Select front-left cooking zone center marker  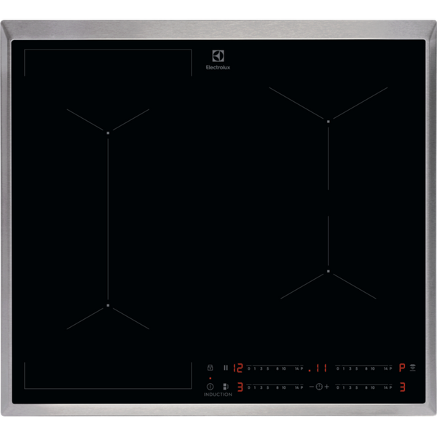click(108, 305)
